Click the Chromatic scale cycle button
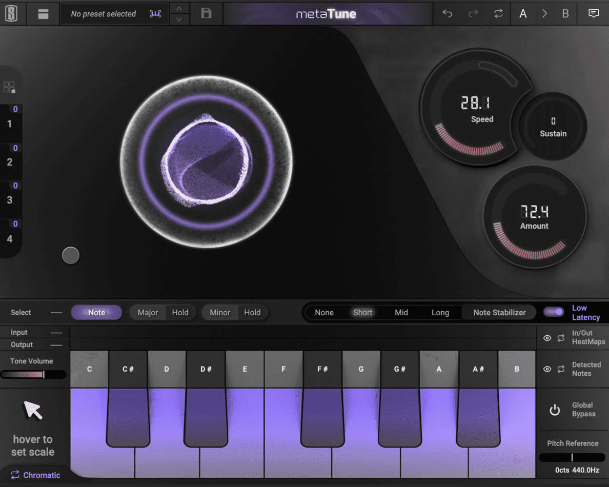Image resolution: width=609 pixels, height=487 pixels. pyautogui.click(x=35, y=475)
